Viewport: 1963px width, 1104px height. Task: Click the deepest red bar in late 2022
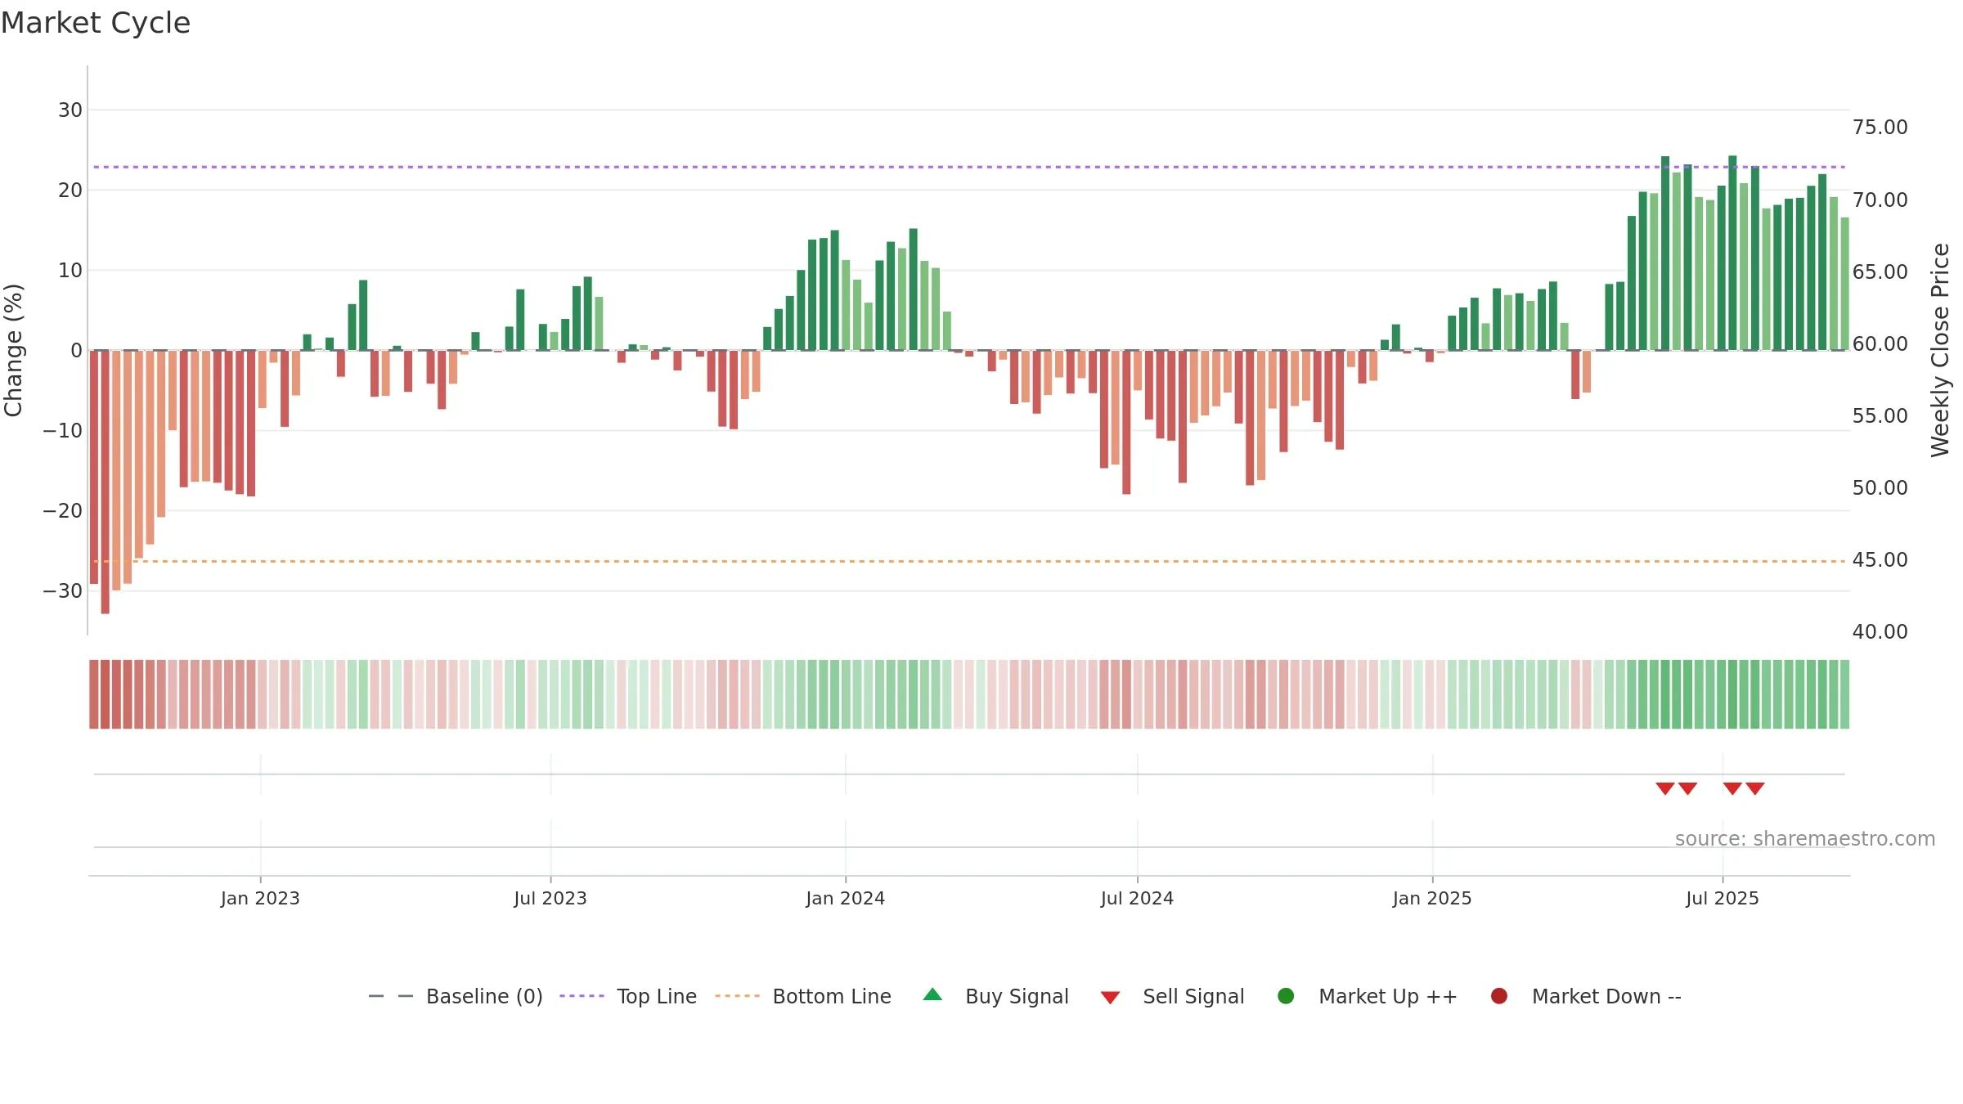point(105,482)
